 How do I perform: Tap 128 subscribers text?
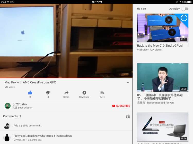pos(22,108)
